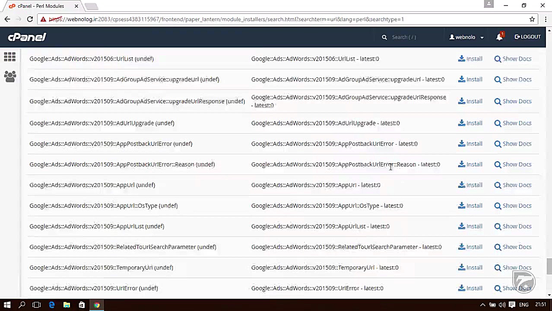Install Google::Ads::AdWords::v201509::AdUrlUpgrade module
The width and height of the screenshot is (552, 311).
[x=470, y=123]
